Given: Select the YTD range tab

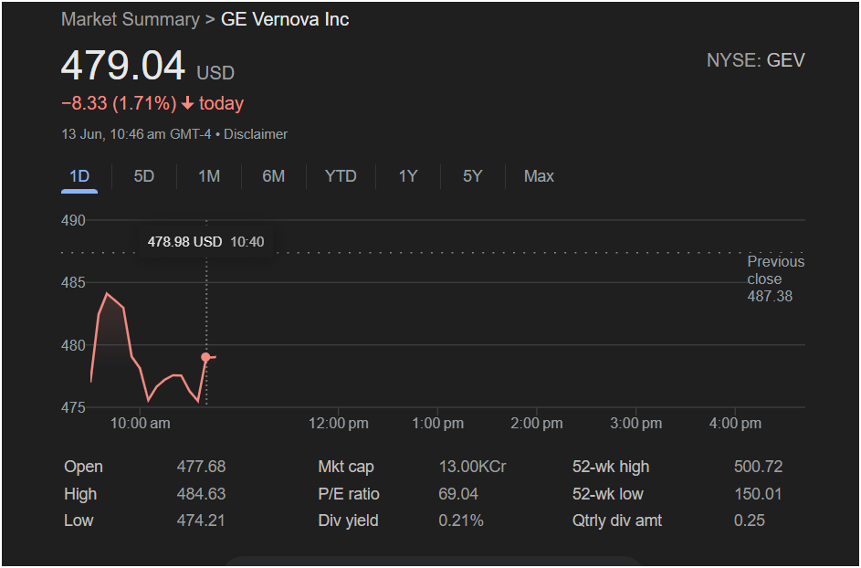Looking at the screenshot, I should point(341,176).
